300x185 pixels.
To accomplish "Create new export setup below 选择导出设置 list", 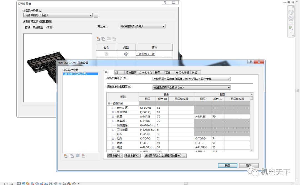I will [66, 156].
